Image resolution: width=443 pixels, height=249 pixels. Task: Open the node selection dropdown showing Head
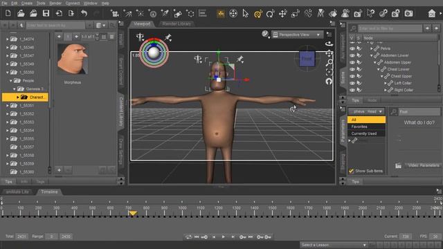[366, 111]
